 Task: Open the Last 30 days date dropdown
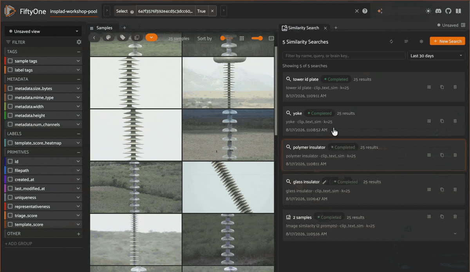coord(436,56)
